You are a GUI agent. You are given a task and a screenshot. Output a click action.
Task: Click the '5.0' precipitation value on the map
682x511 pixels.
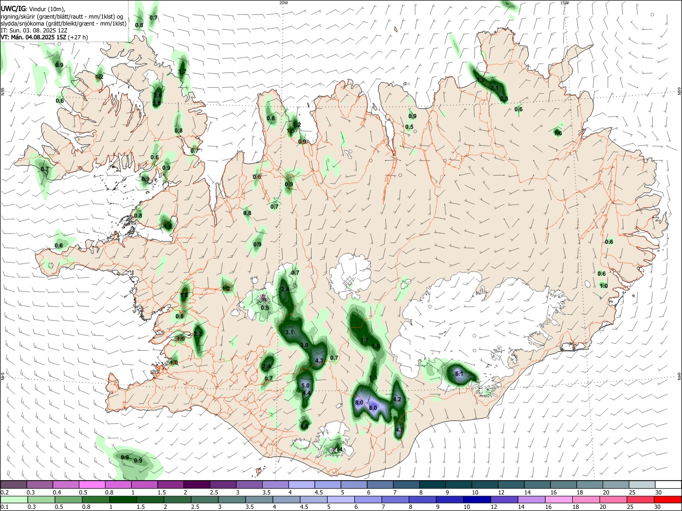[305, 385]
